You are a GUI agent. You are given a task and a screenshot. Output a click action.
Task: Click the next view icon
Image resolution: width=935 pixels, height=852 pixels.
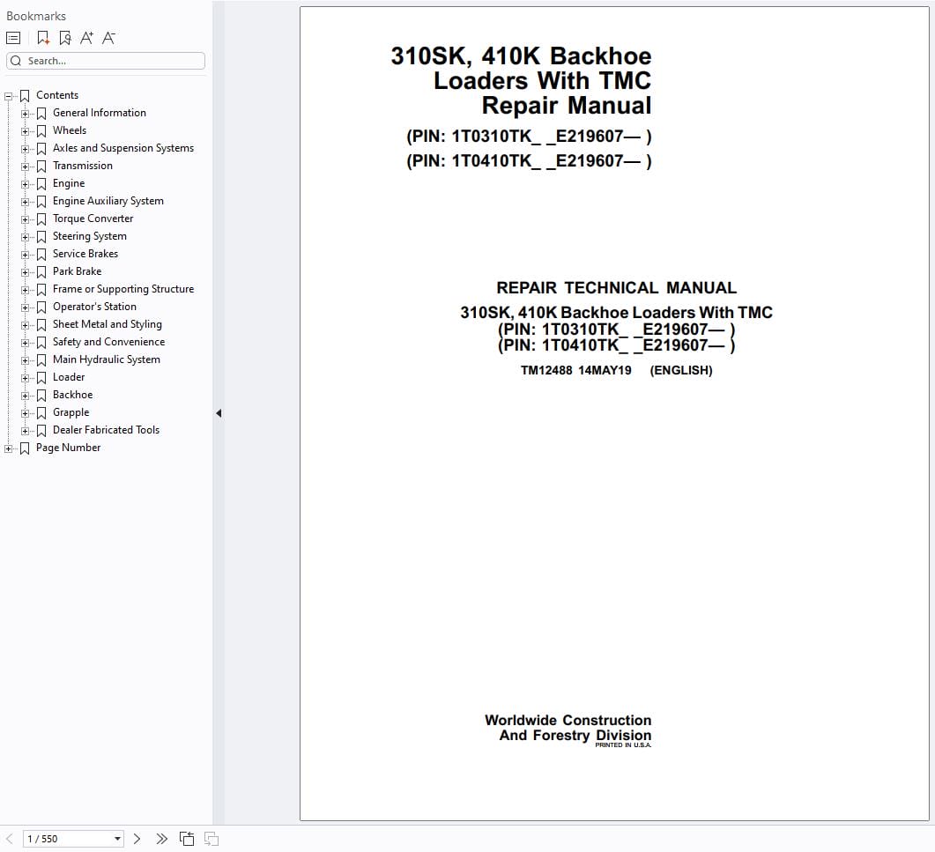point(211,839)
